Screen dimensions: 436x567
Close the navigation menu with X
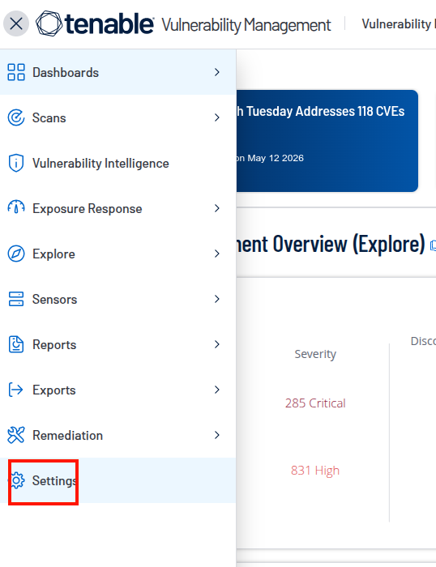point(16,23)
